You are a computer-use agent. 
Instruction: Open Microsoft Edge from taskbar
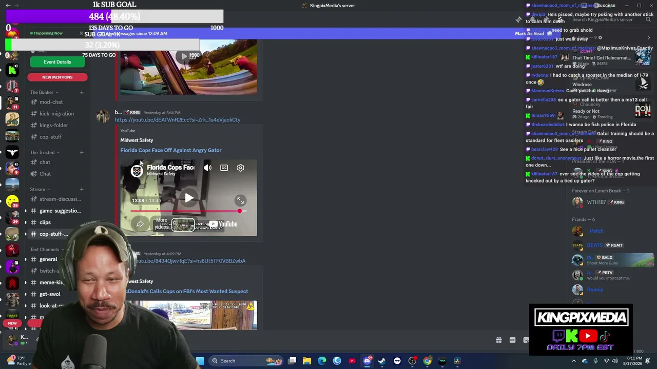tap(322, 361)
